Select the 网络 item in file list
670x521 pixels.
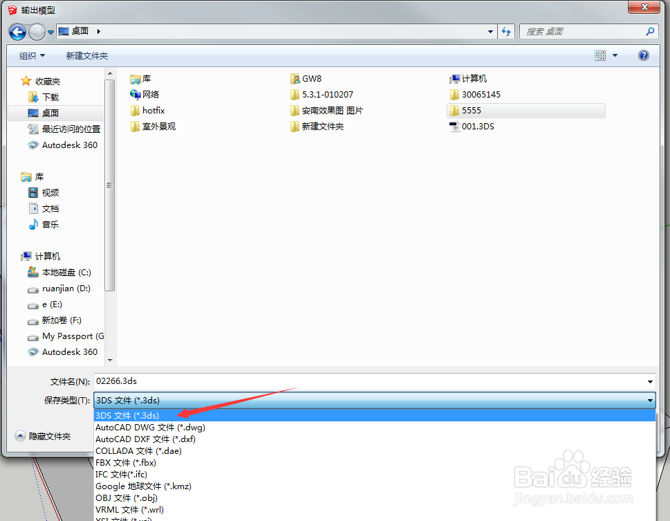[x=145, y=95]
